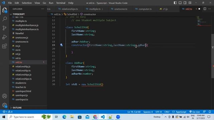Image resolution: width=214 pixels, height=120 pixels.
Task: Open the Terminal menu
Action: coord(61,3)
